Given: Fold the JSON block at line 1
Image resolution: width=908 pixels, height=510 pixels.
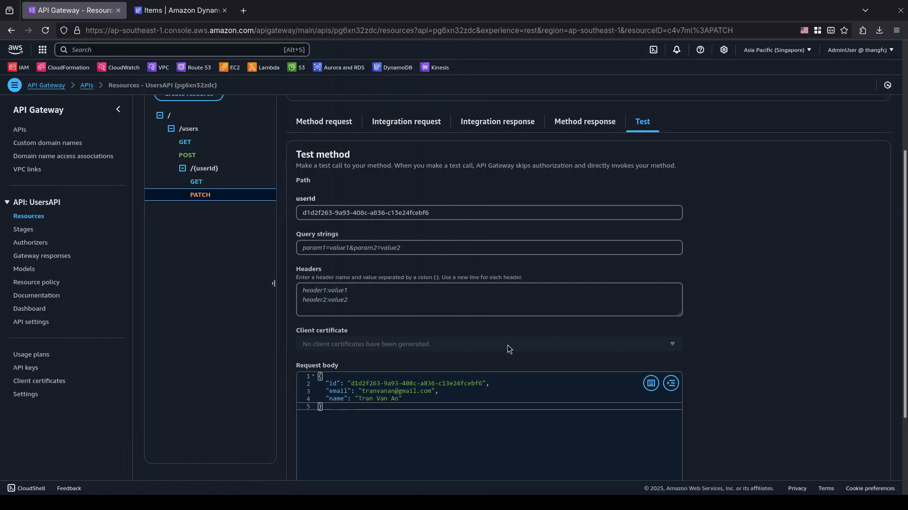Looking at the screenshot, I should (313, 376).
